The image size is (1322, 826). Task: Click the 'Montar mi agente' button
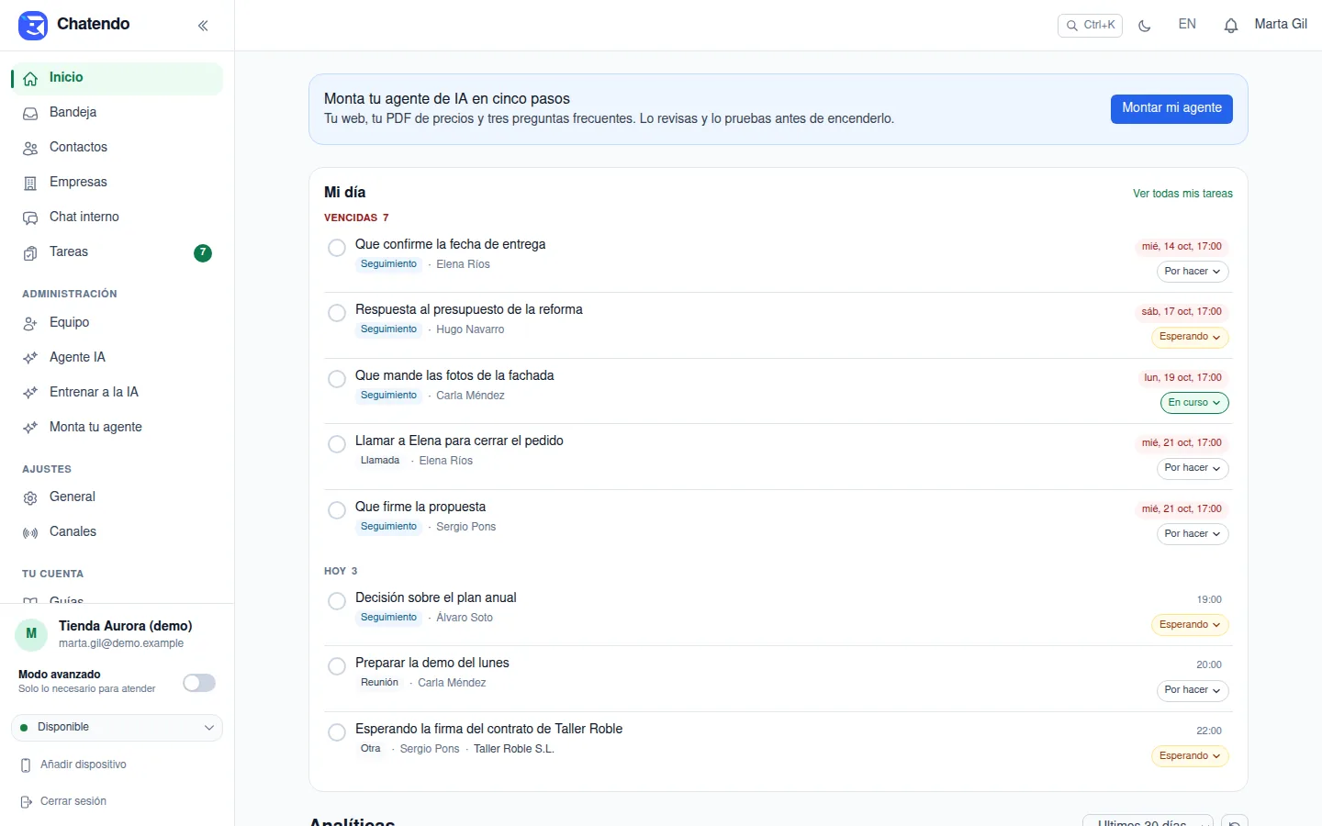[1171, 108]
